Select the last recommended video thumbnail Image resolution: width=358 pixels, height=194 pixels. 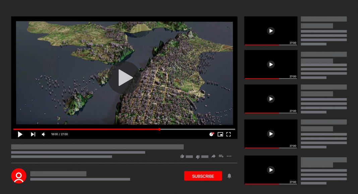[x=271, y=170]
